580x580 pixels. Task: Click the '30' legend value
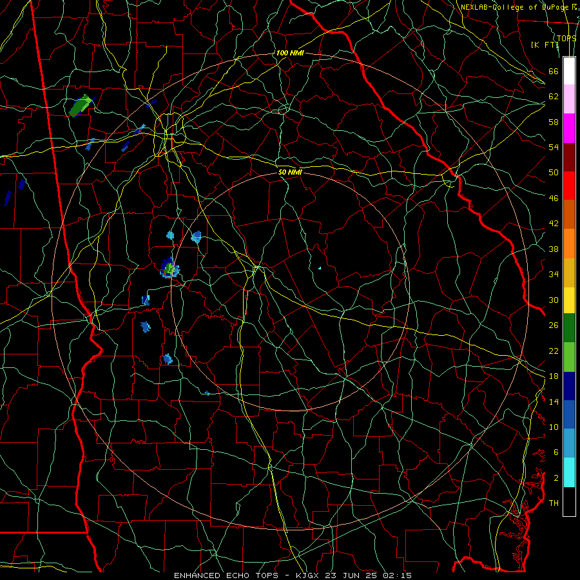pyautogui.click(x=554, y=300)
